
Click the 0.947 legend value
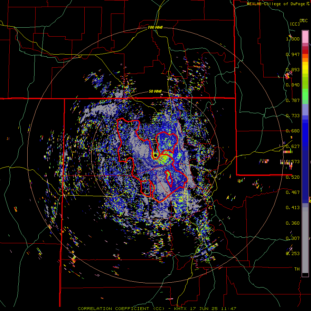tap(293, 54)
